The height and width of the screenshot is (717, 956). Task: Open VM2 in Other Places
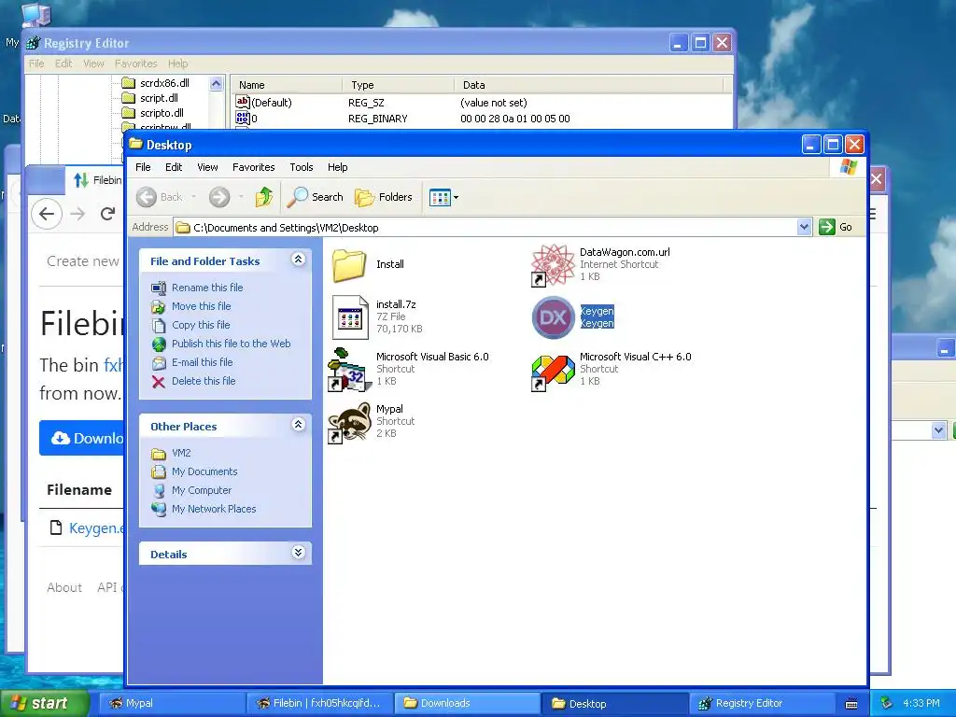181,453
